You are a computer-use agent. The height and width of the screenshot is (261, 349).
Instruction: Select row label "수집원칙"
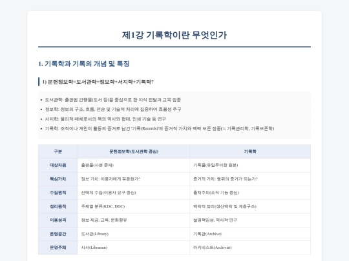tap(58, 193)
